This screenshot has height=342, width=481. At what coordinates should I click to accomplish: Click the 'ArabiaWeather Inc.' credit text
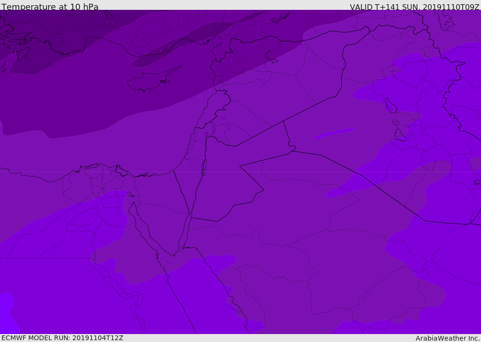tap(448, 338)
